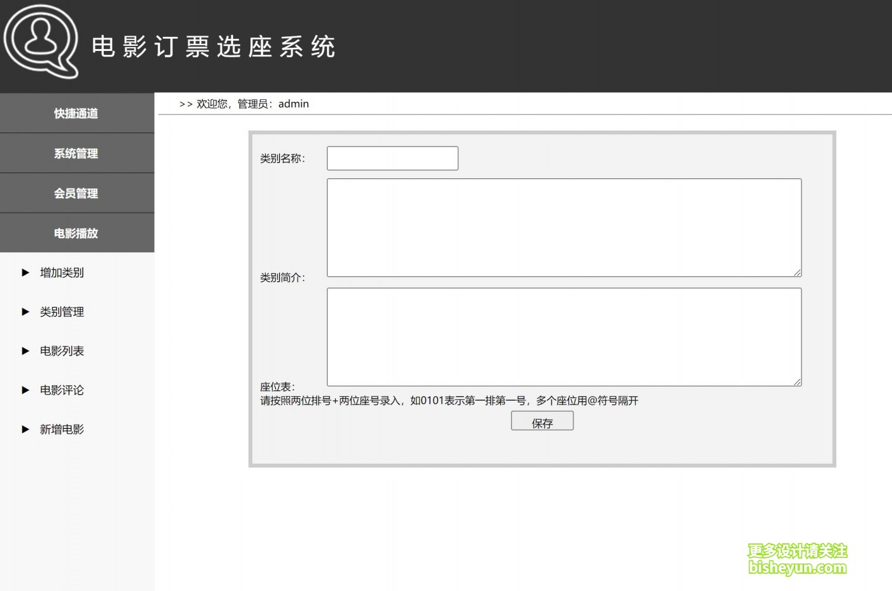Screen dimensions: 892x591
Task: Grab the resize handle of 类别简介 textarea
Action: (797, 273)
